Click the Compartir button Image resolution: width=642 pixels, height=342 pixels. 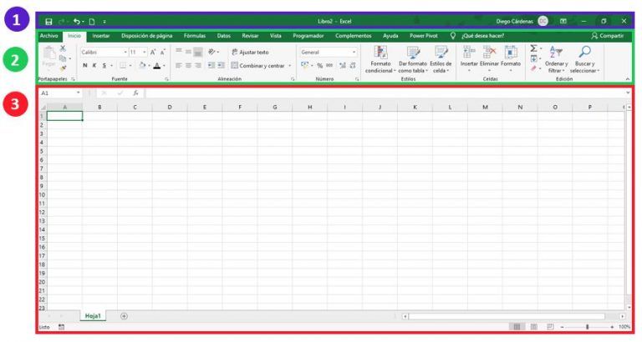pos(607,36)
